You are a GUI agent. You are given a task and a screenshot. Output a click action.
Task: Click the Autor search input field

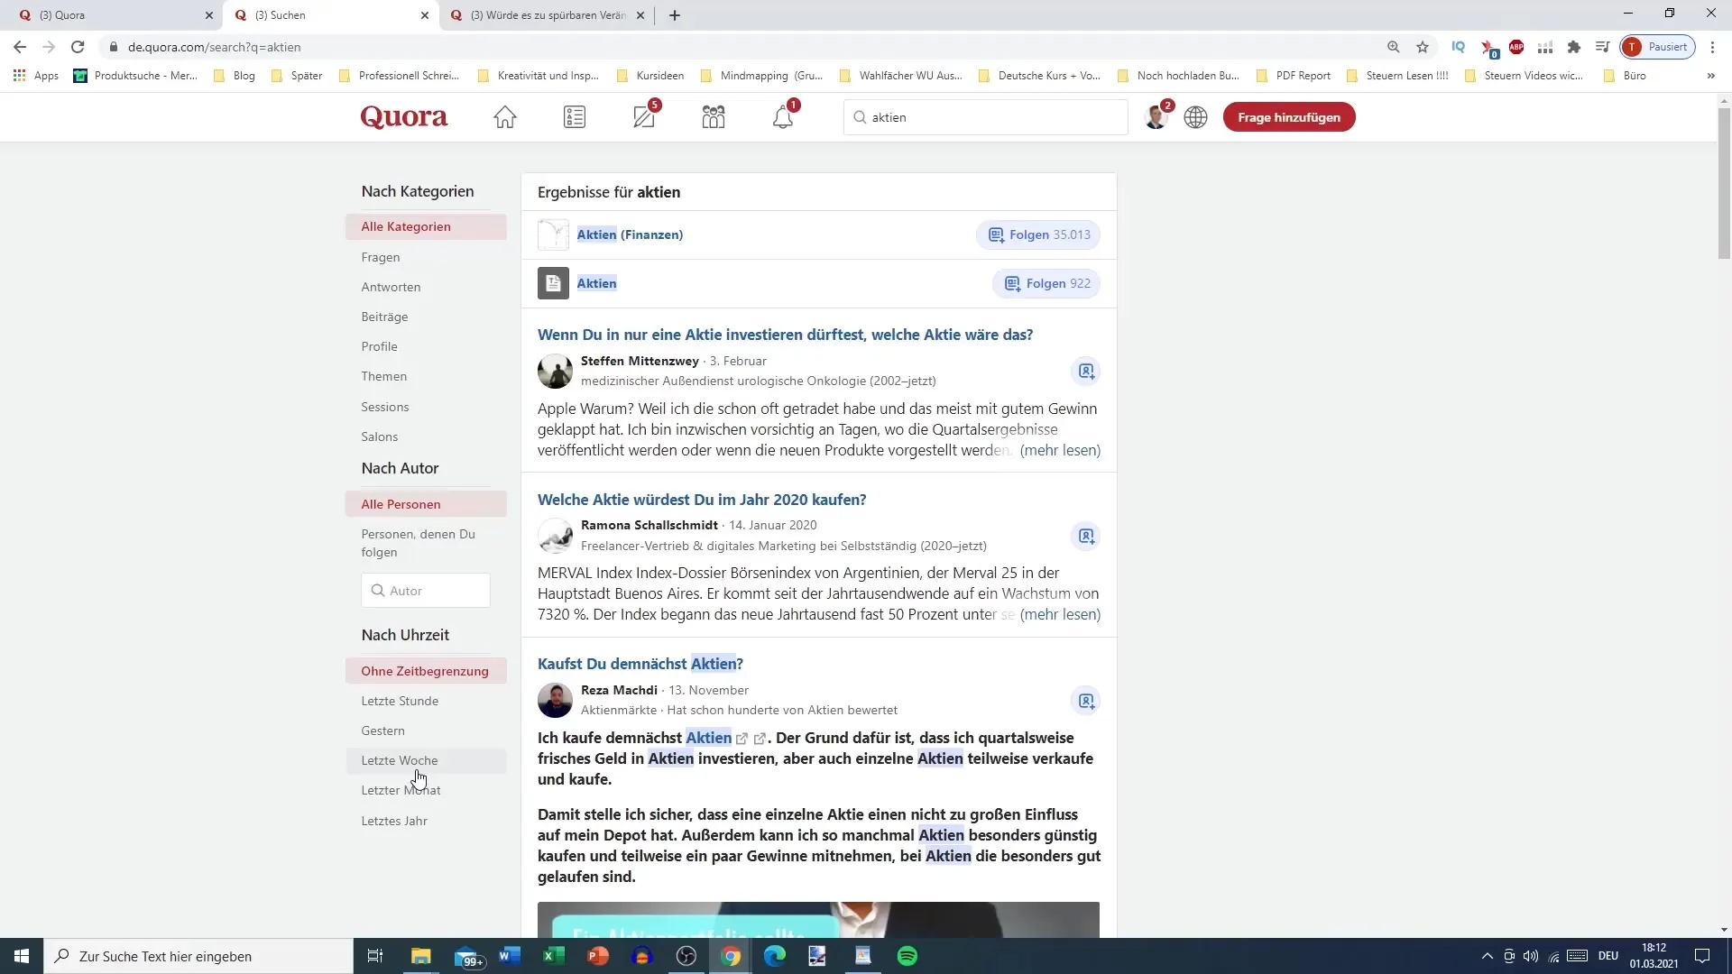(x=426, y=590)
